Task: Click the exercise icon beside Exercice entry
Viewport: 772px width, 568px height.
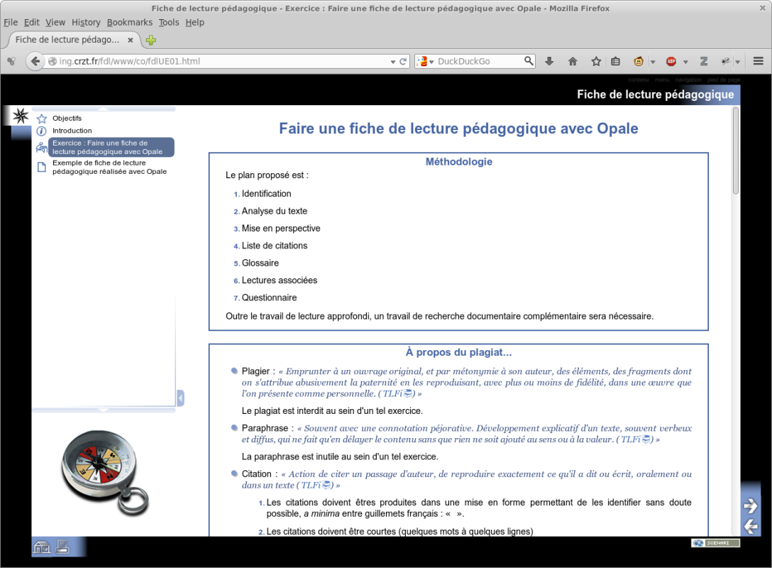Action: pos(42,147)
